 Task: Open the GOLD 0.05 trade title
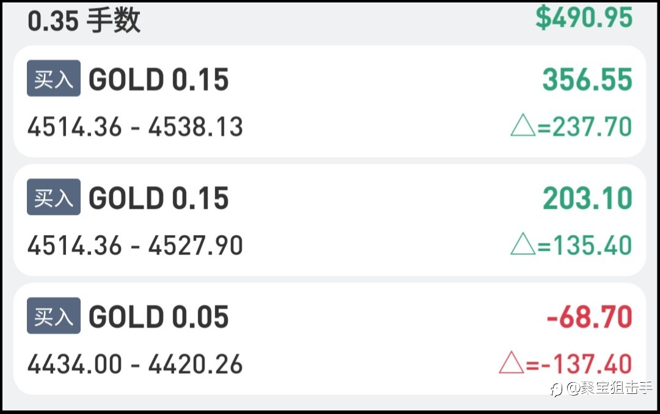pos(159,317)
